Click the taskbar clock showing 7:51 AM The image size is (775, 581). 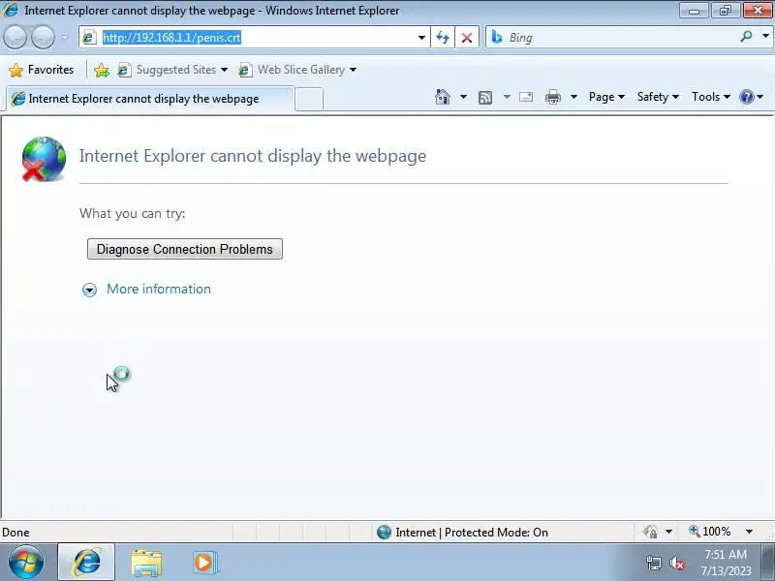coord(726,563)
